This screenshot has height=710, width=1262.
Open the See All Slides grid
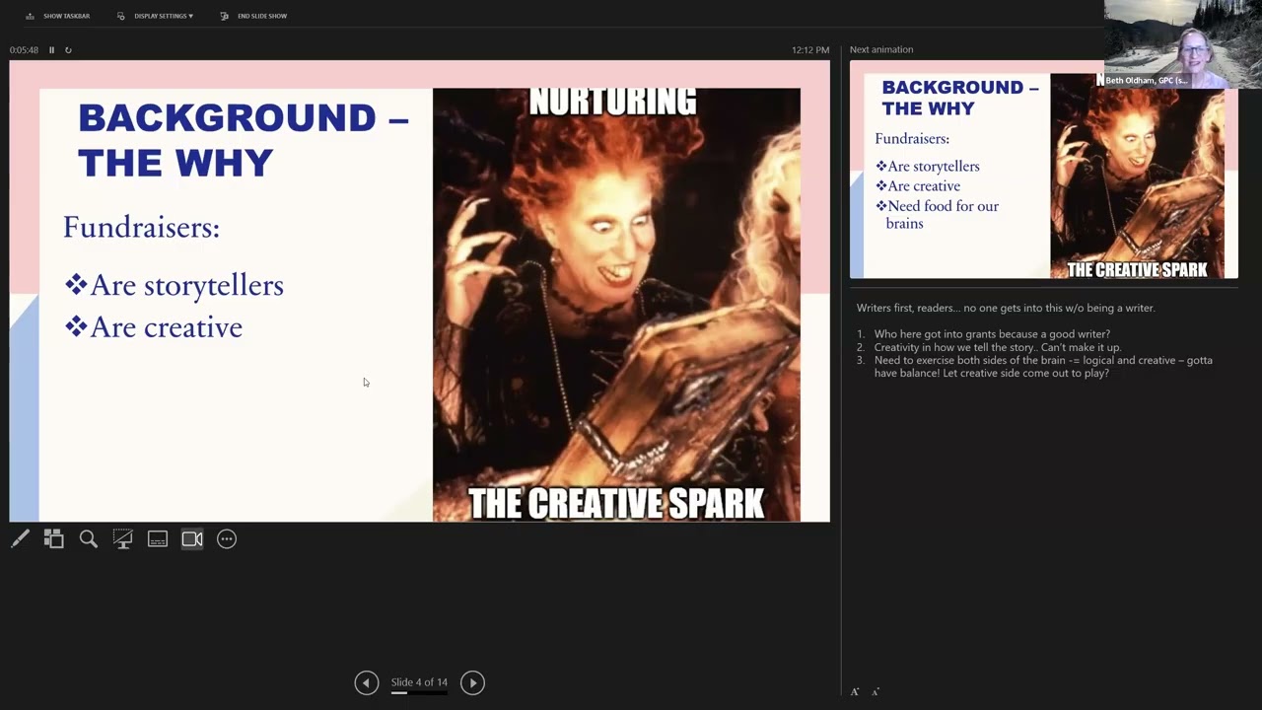[x=54, y=538]
